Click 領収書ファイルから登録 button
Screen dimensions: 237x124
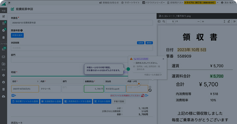pyautogui.click(x=25, y=101)
